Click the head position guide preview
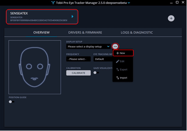The image size is (187, 131). [35, 67]
